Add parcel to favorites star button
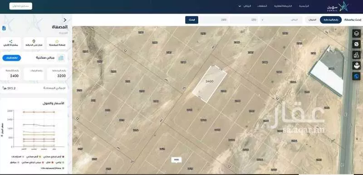Image resolution: width=363 pixels, height=175 pixels. tap(57, 43)
